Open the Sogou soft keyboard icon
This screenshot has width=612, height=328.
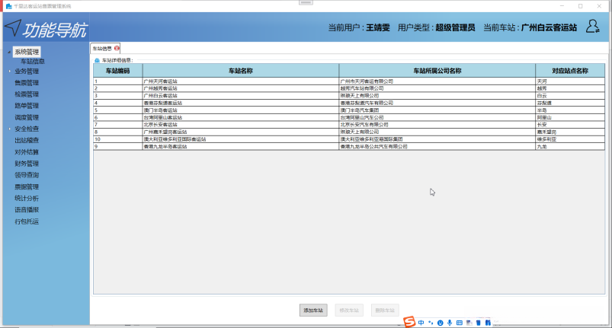pyautogui.click(x=460, y=323)
